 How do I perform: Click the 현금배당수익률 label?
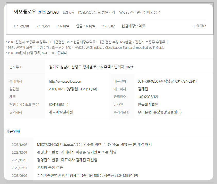(x=133, y=26)
